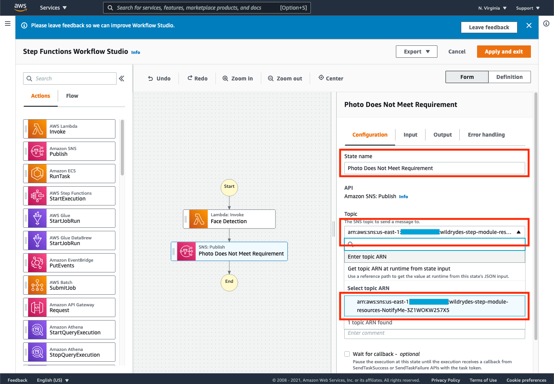Click the Start node on the canvas
554x384 pixels.
pos(229,187)
